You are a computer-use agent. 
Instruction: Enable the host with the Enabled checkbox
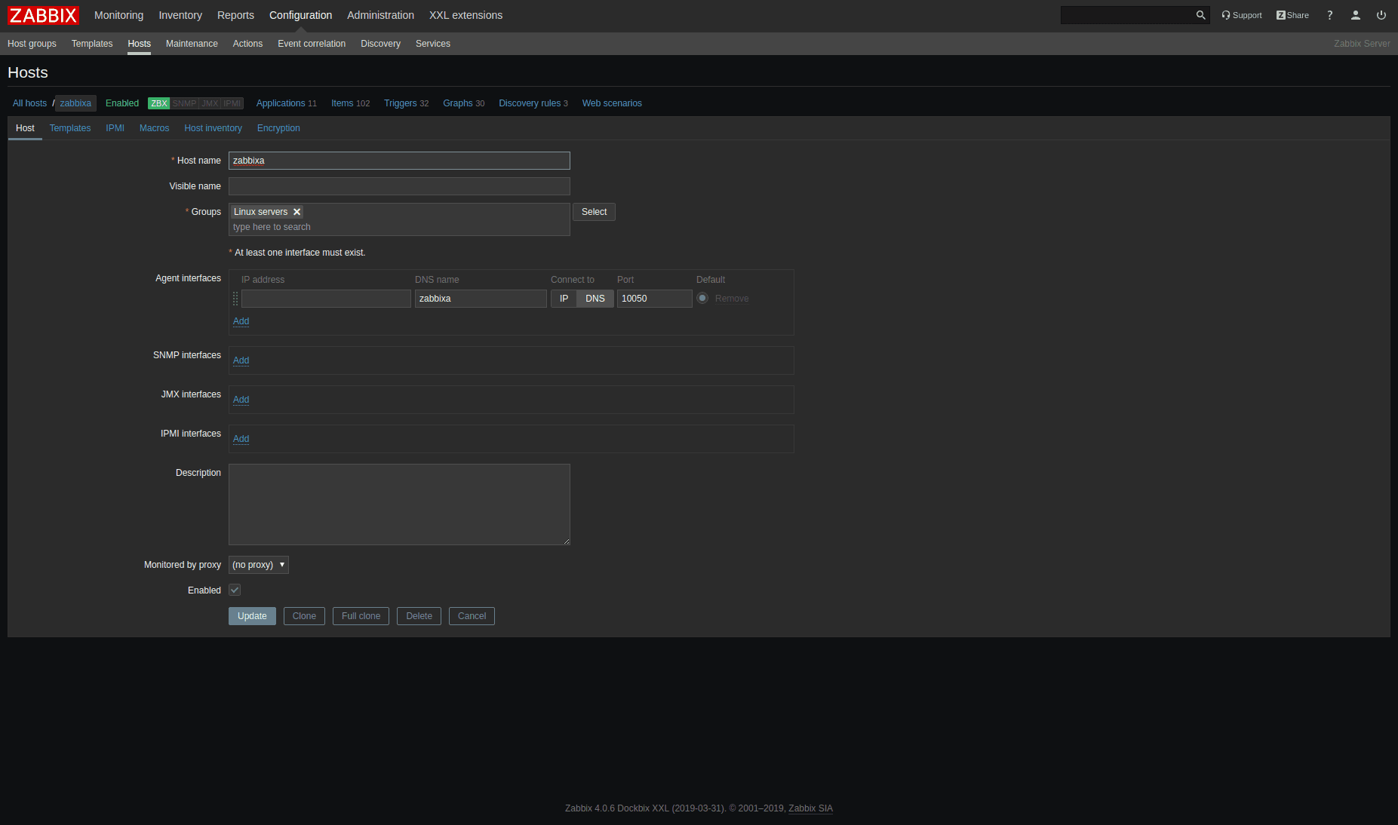[x=234, y=590]
